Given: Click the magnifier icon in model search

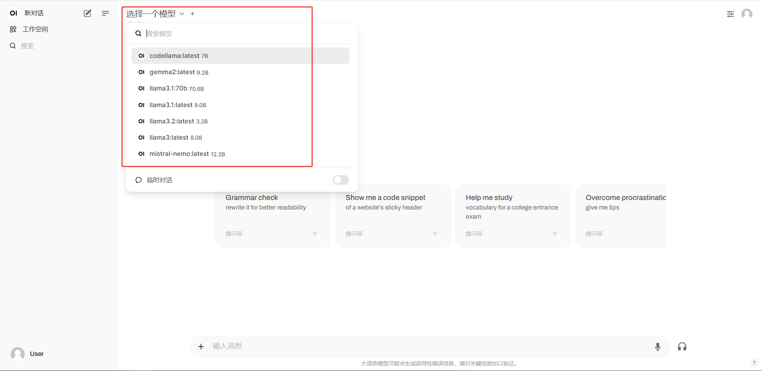Looking at the screenshot, I should (138, 33).
